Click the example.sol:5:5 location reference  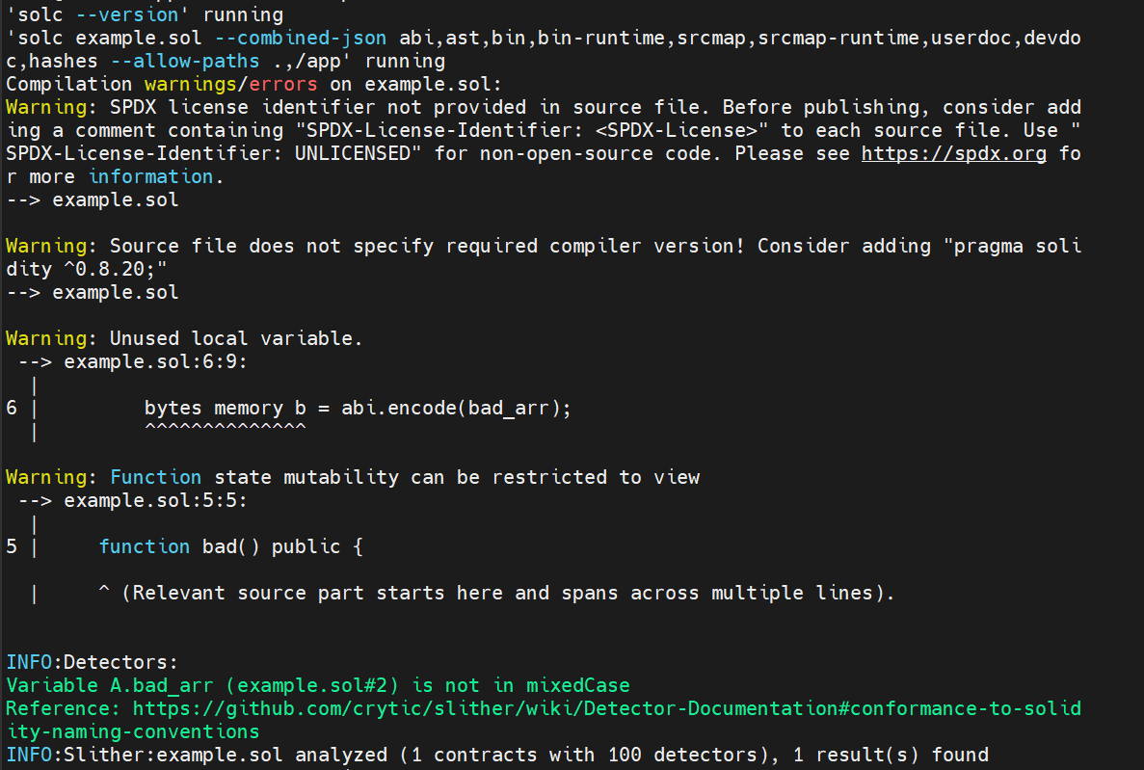point(154,500)
